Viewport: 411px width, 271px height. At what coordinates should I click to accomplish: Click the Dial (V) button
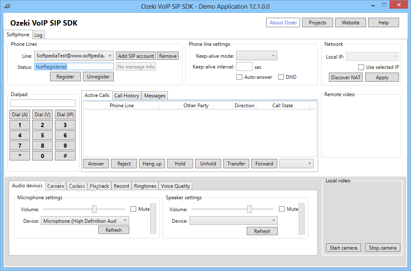pos(43,115)
